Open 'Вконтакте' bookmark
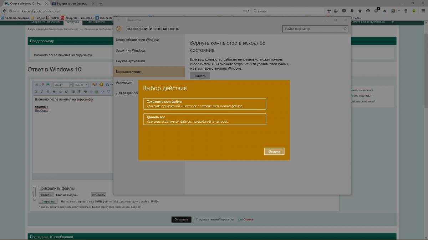This screenshot has width=428, height=240. point(104,17)
